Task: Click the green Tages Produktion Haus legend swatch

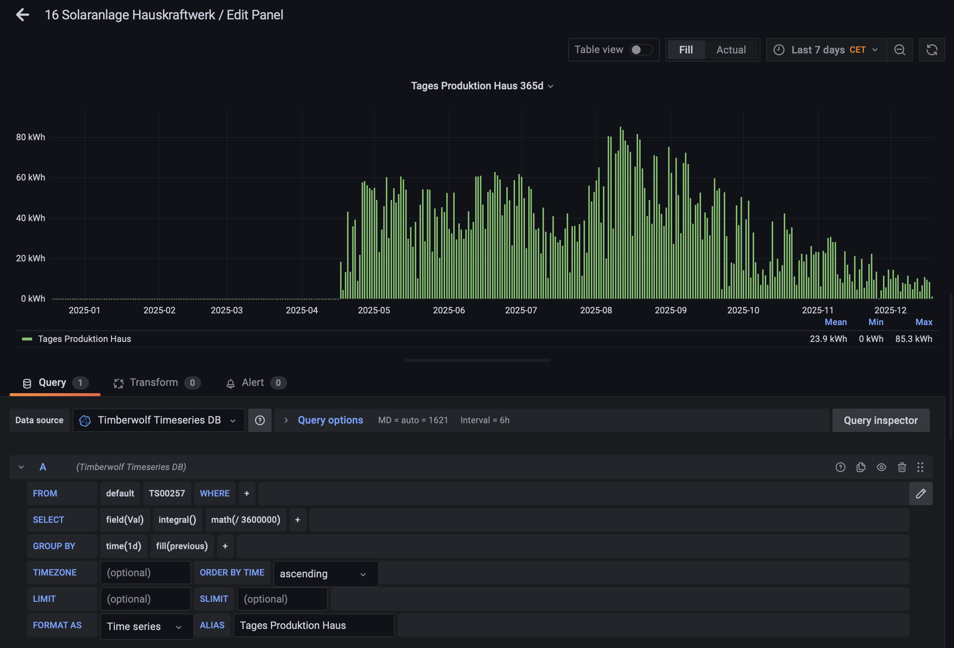Action: (27, 339)
